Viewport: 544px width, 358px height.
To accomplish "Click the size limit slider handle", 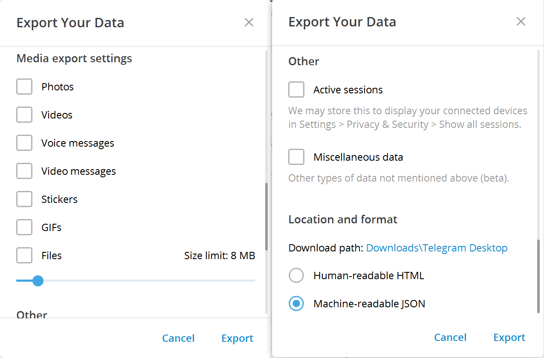I will tap(38, 281).
